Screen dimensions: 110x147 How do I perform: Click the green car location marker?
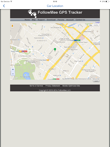pyautogui.click(x=55, y=50)
